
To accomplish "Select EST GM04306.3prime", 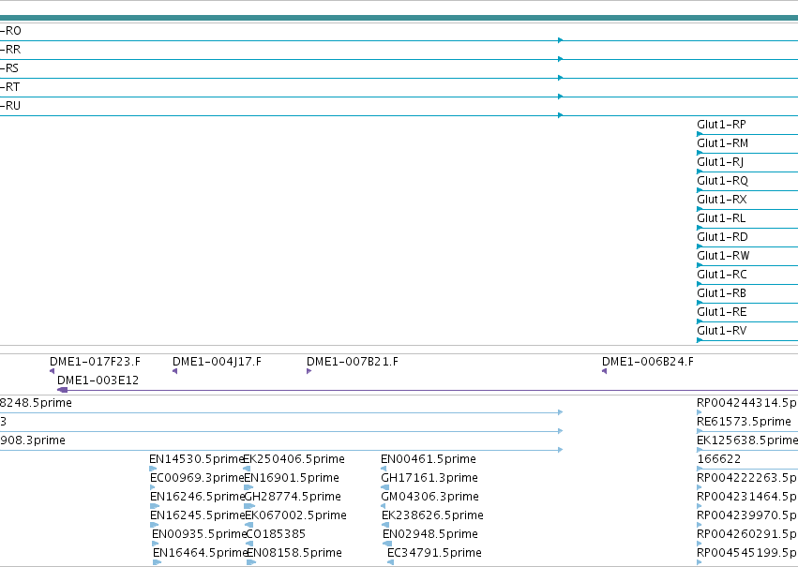I will [430, 497].
